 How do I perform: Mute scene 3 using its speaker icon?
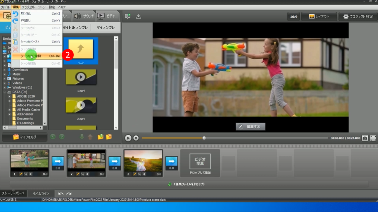[x=144, y=174]
